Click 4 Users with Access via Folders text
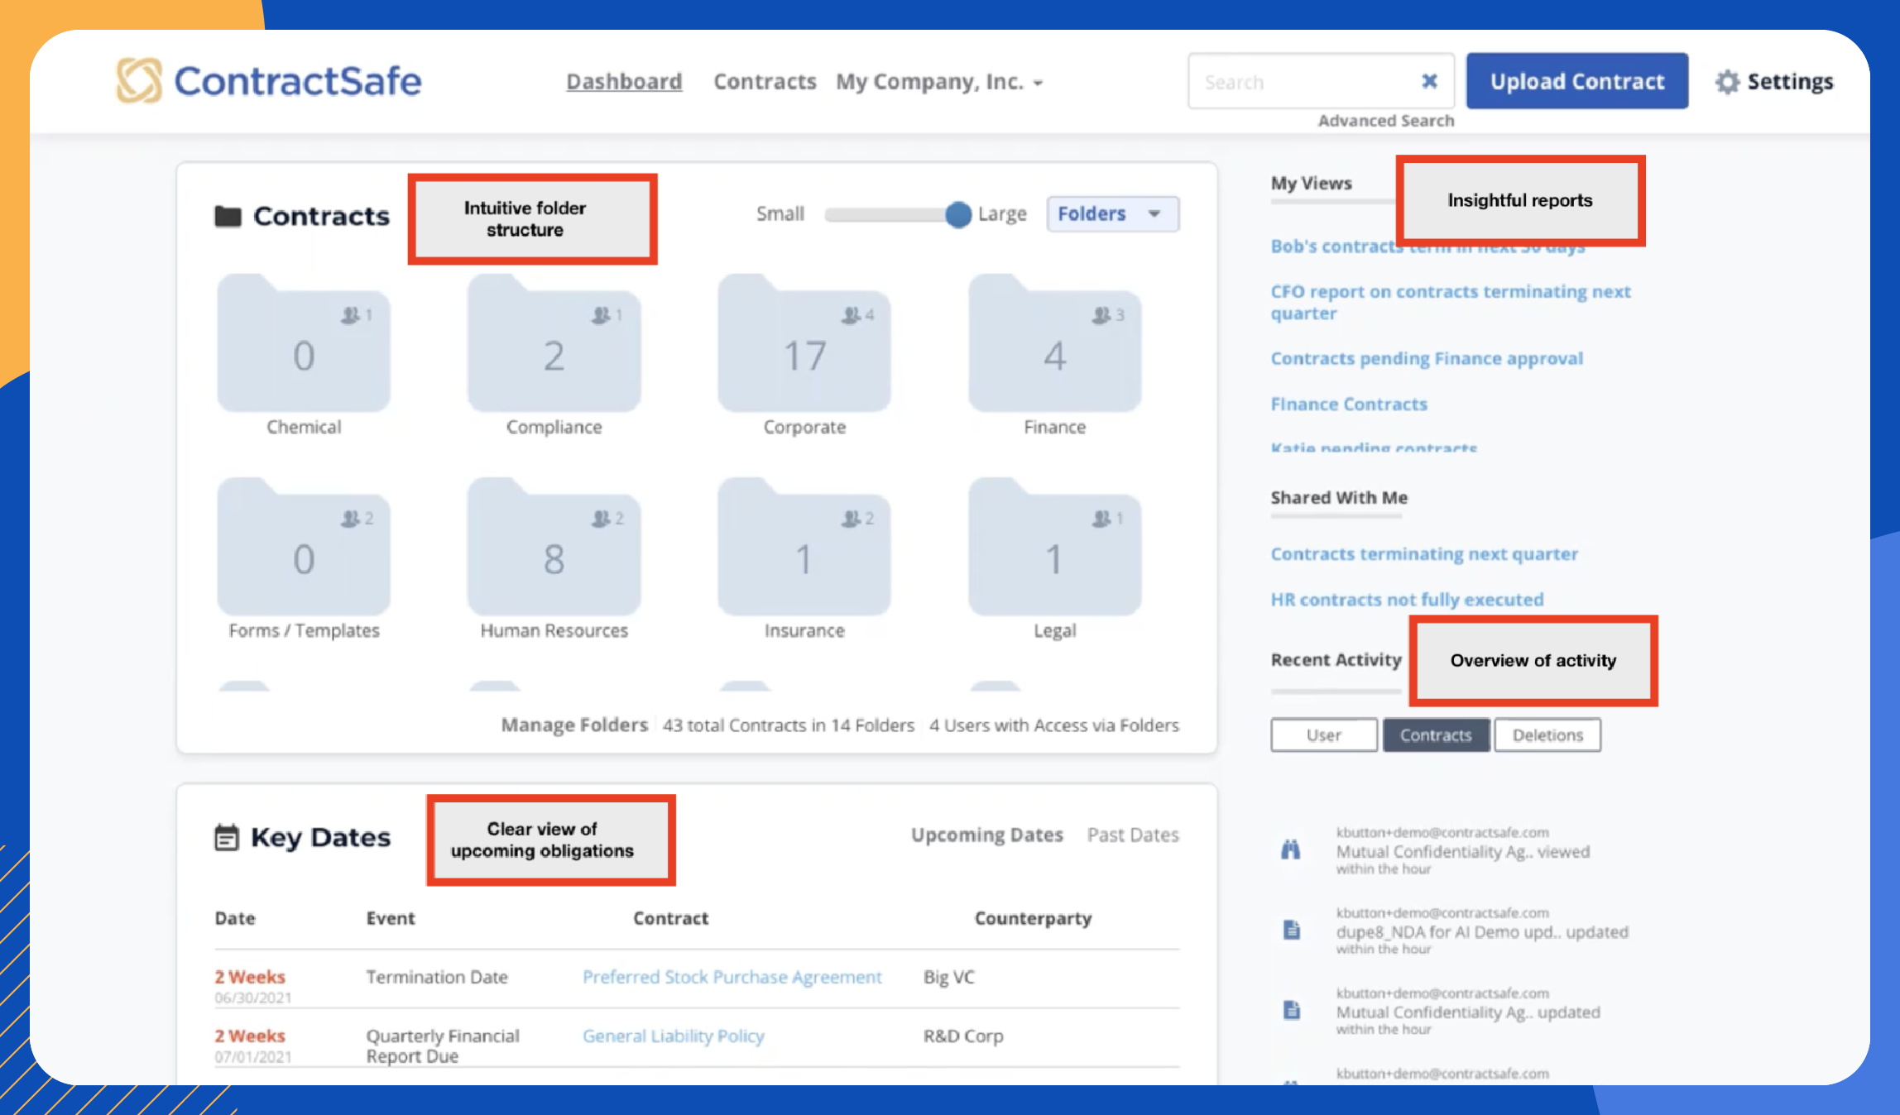 (x=1053, y=725)
